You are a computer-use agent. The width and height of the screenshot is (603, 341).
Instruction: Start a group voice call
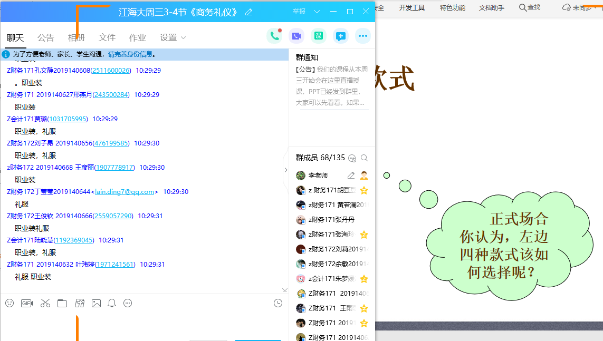point(274,36)
